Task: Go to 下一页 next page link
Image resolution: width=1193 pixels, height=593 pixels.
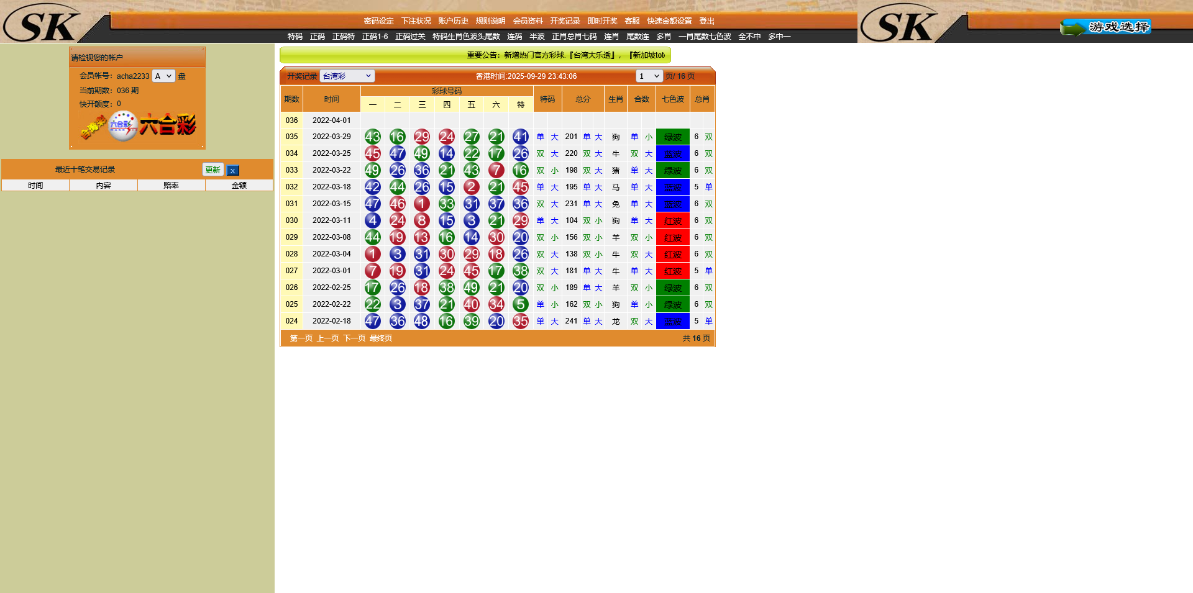Action: click(x=354, y=338)
